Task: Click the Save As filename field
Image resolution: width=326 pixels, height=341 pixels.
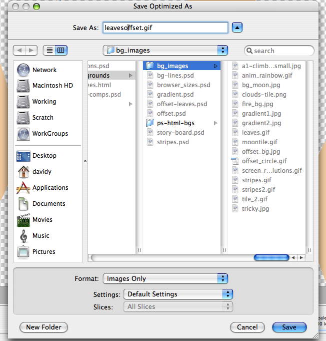Action: tap(165, 28)
